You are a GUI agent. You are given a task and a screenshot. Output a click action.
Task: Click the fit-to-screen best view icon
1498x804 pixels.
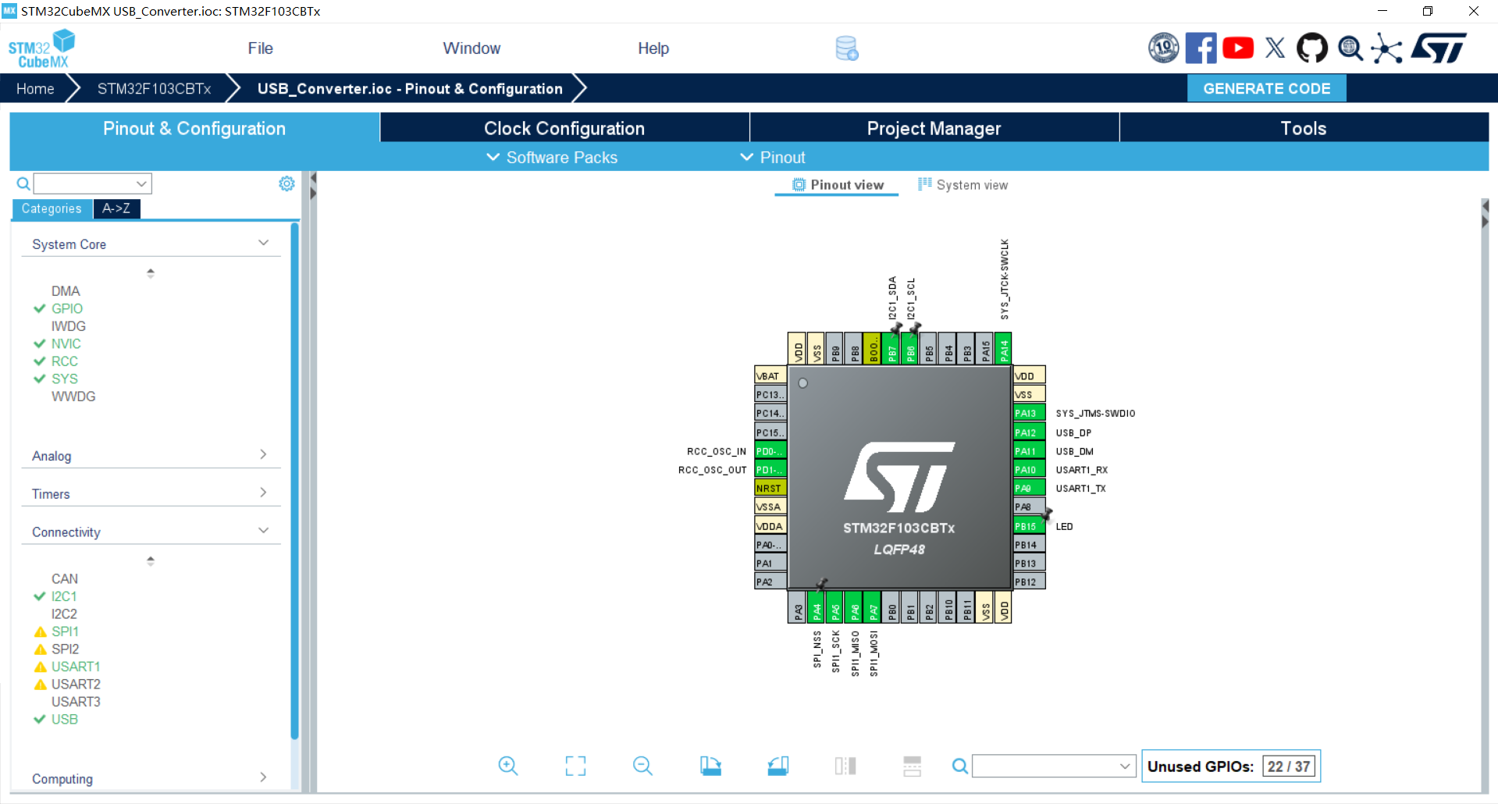coord(575,766)
